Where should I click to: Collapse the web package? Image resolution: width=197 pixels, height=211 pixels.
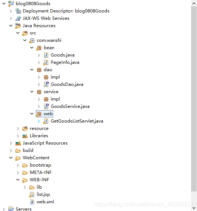(x=32, y=114)
